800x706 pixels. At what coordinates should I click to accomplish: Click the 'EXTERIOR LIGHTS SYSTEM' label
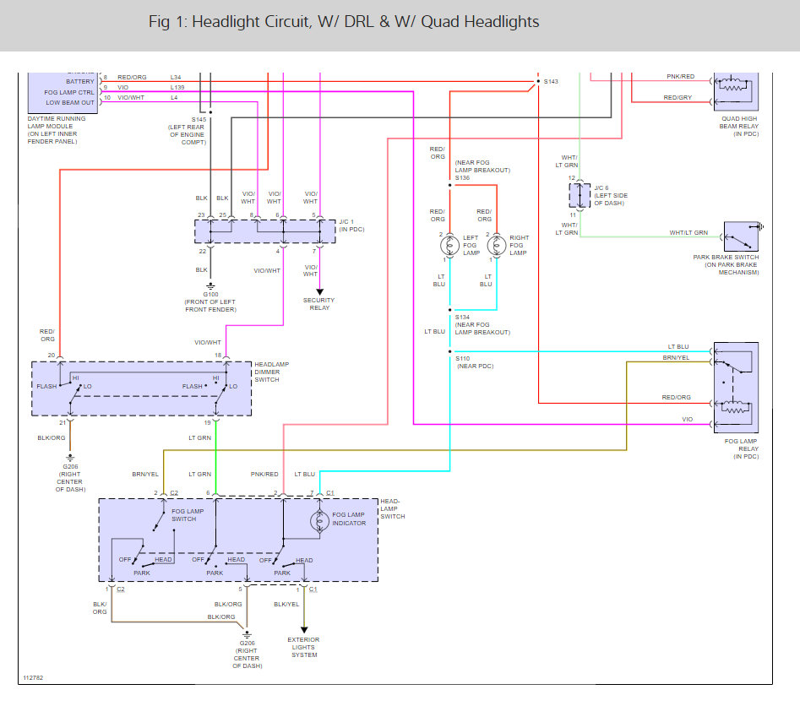pos(303,648)
